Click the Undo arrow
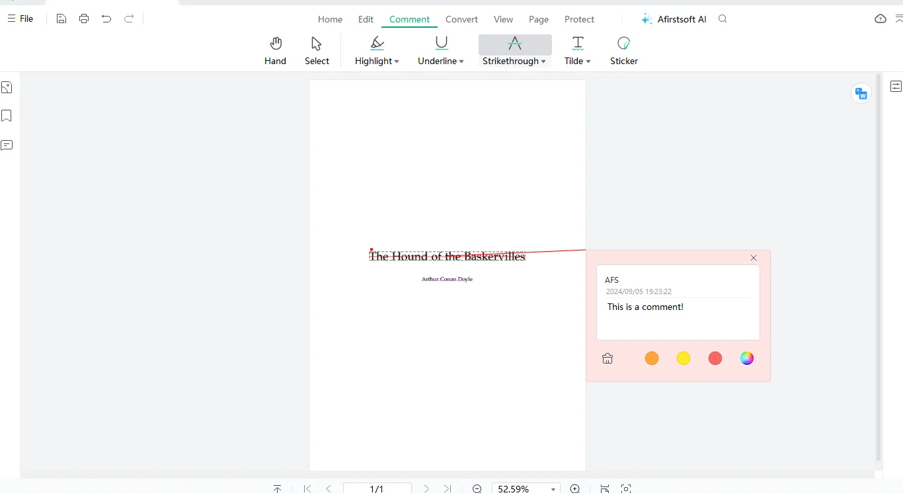The width and height of the screenshot is (903, 501). pyautogui.click(x=106, y=19)
